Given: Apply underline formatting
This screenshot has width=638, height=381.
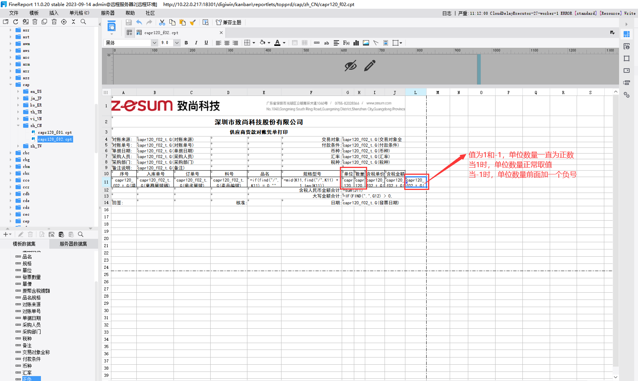Looking at the screenshot, I should (x=206, y=43).
